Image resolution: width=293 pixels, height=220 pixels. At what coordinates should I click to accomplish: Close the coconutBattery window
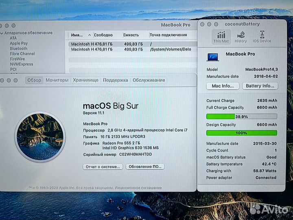pos(202,24)
